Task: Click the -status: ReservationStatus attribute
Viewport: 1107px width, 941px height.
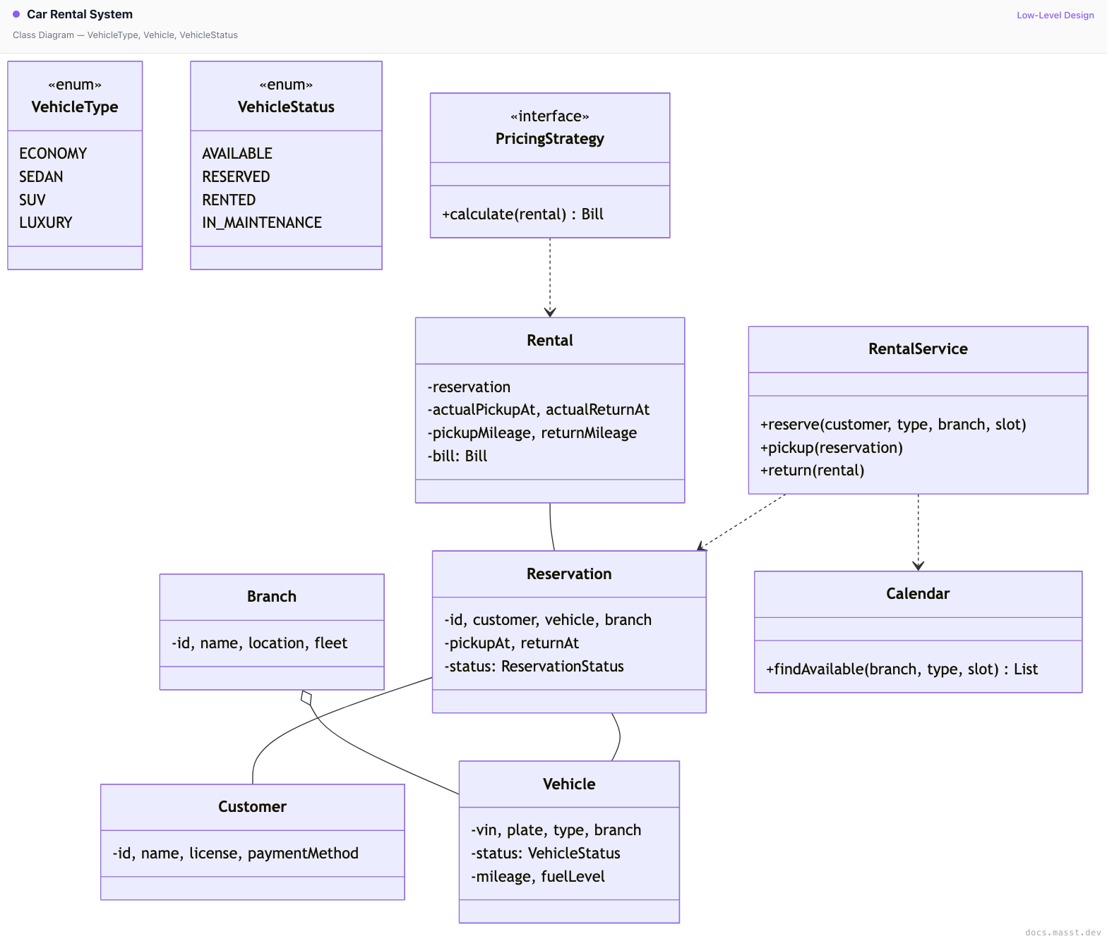Action: coord(534,666)
